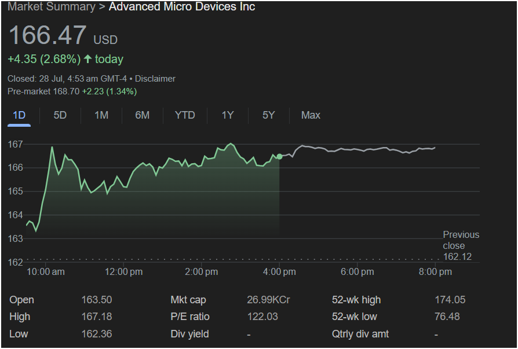This screenshot has height=349, width=518.
Task: Select the 1D time range tab
Action: (19, 115)
